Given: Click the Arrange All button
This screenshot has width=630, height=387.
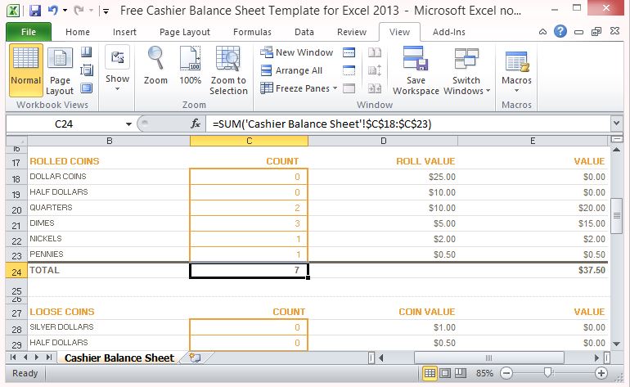Looking at the screenshot, I should pos(291,70).
